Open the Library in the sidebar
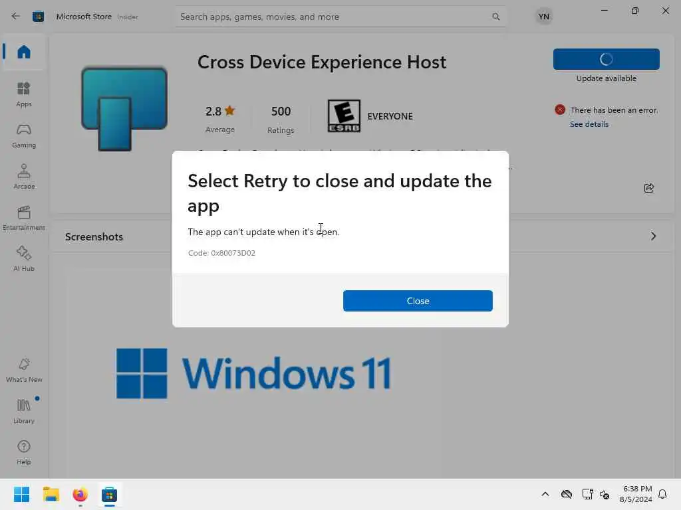This screenshot has width=681, height=510. tap(24, 411)
